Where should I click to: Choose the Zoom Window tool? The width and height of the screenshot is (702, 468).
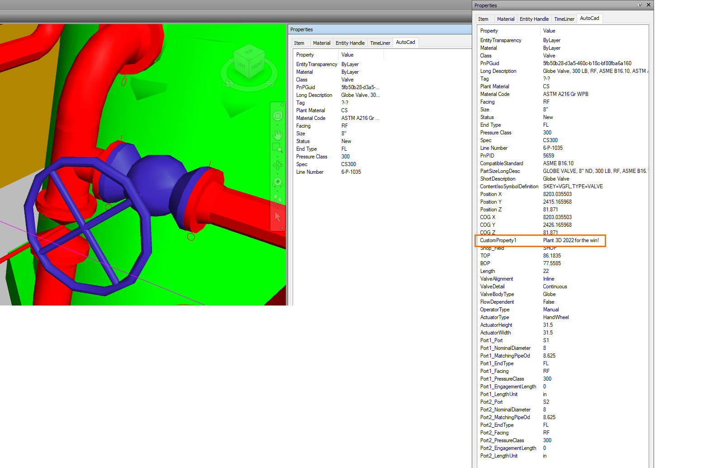pyautogui.click(x=277, y=148)
